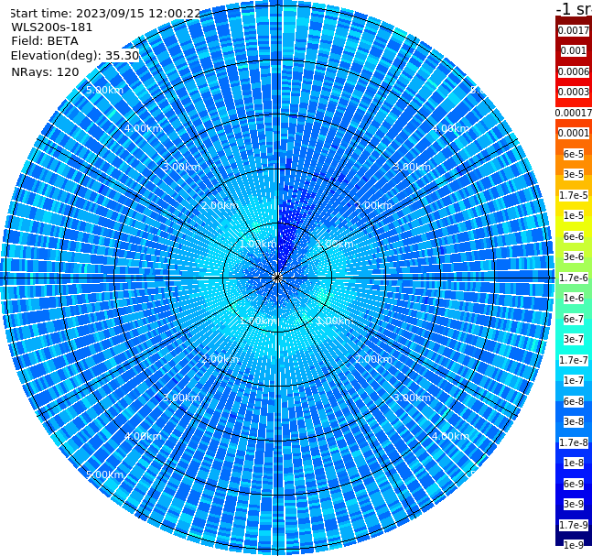592x556 pixels.
Task: Select the lower-left '5.00km' range ring label
Action: click(x=104, y=474)
